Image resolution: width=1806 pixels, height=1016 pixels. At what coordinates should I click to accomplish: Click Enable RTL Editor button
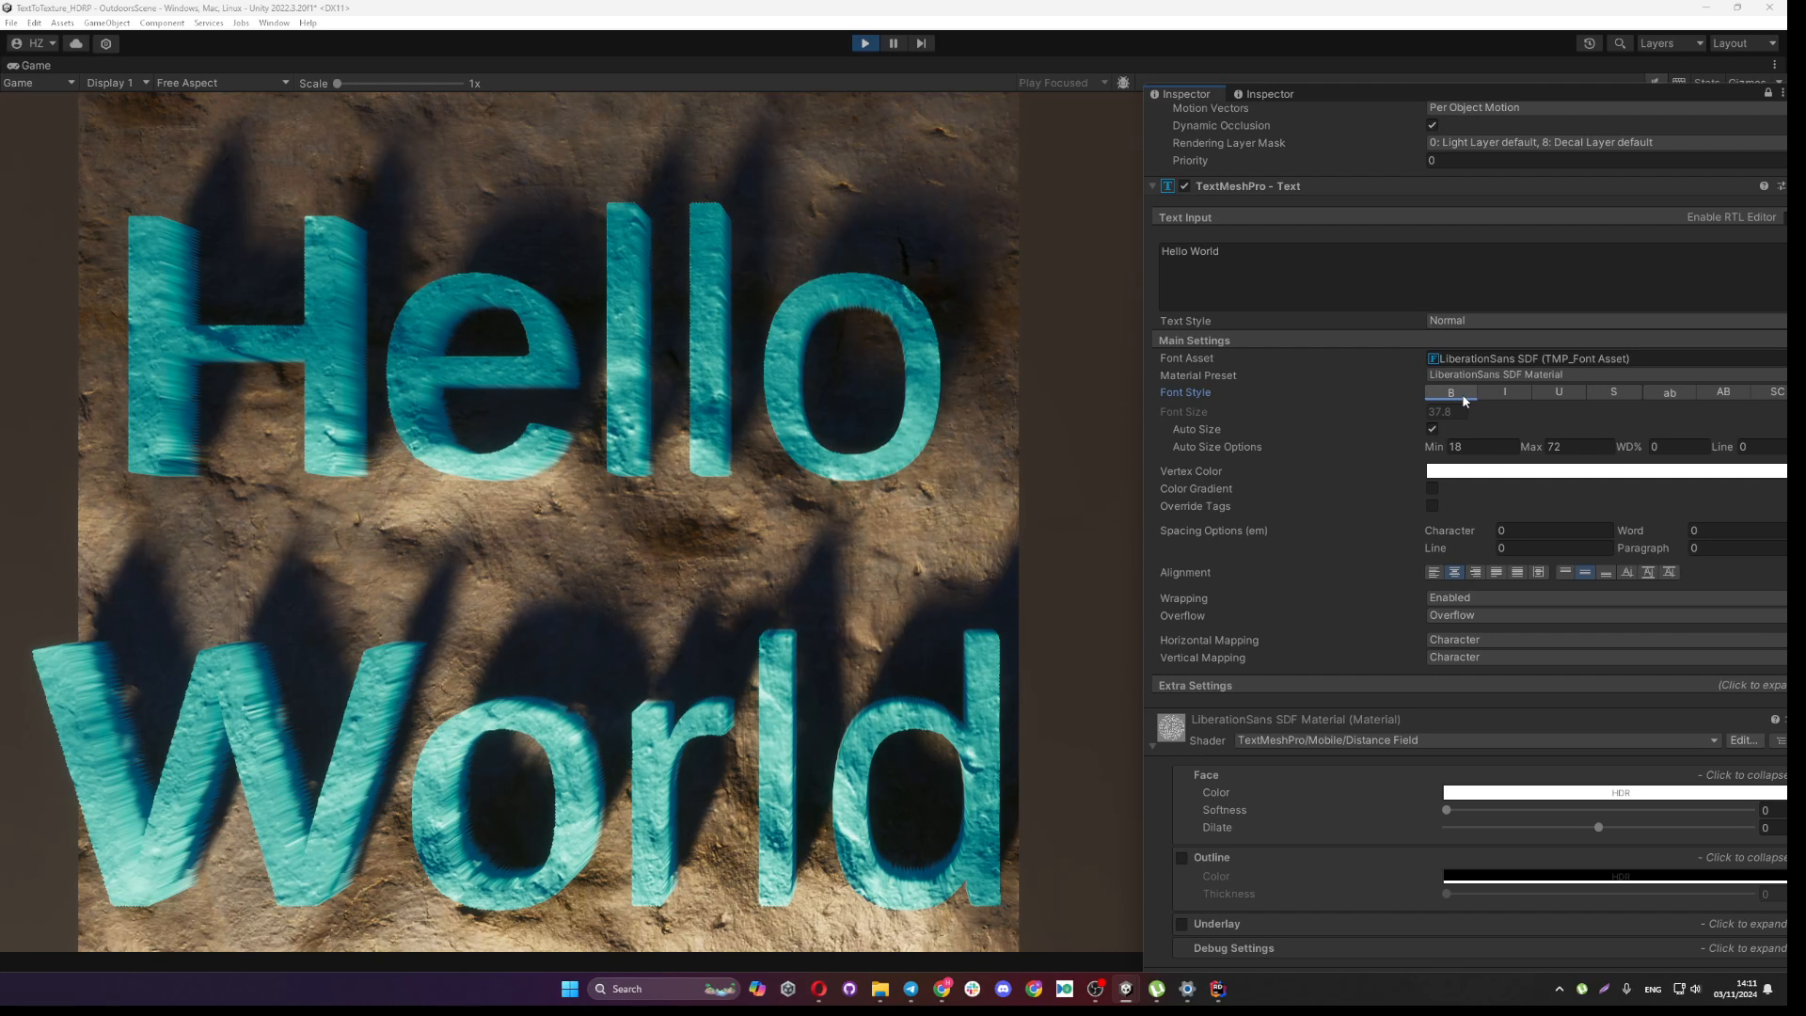[x=1731, y=217]
